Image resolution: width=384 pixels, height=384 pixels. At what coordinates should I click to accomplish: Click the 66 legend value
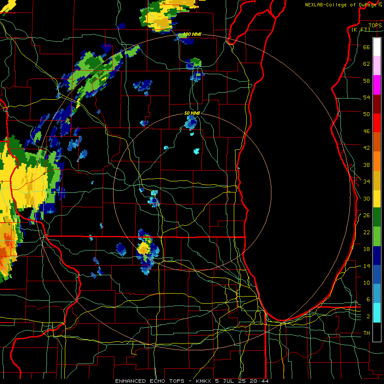(367, 47)
